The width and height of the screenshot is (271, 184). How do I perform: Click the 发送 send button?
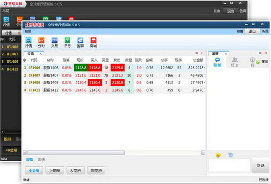[x=260, y=165]
